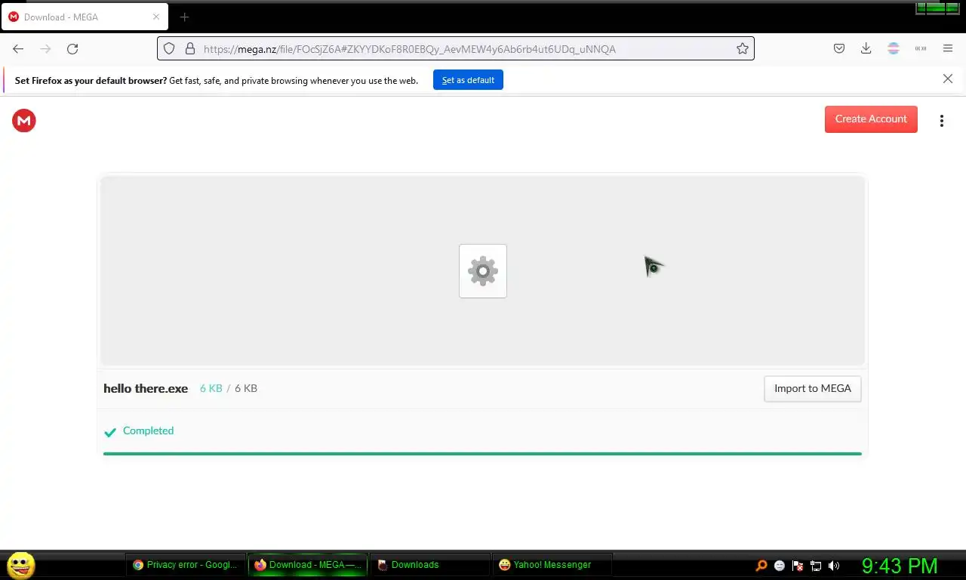Open the smiley face start button
This screenshot has height=580, width=966.
pos(21,565)
